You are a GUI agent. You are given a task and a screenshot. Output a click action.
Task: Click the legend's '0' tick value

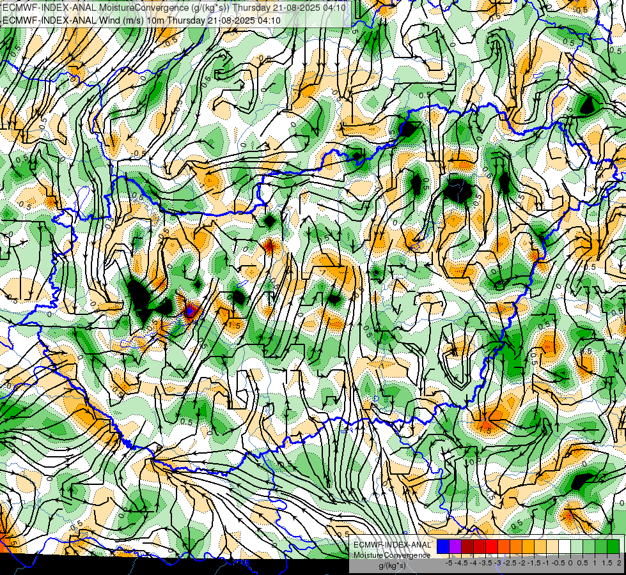570,563
